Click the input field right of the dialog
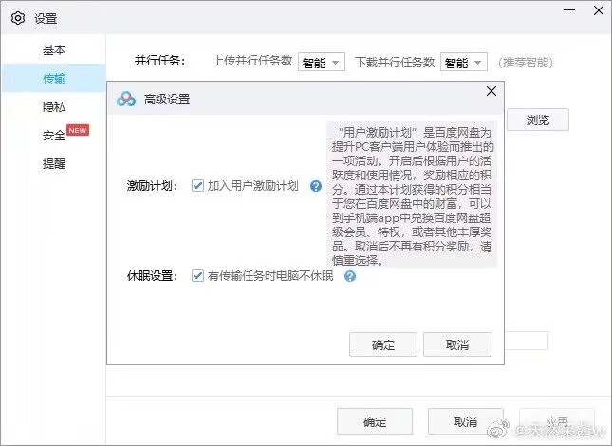This screenshot has width=612, height=446. 527,341
